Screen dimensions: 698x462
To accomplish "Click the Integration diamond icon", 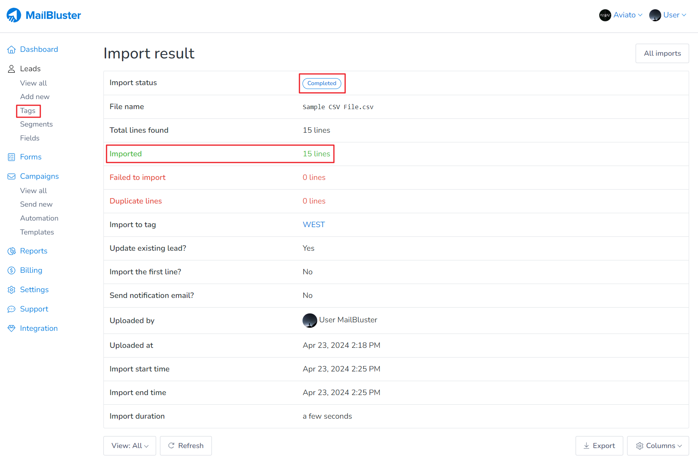I will pyautogui.click(x=12, y=329).
